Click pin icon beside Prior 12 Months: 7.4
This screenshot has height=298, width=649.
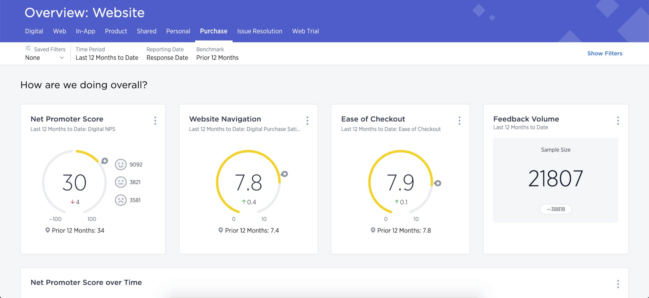(221, 230)
